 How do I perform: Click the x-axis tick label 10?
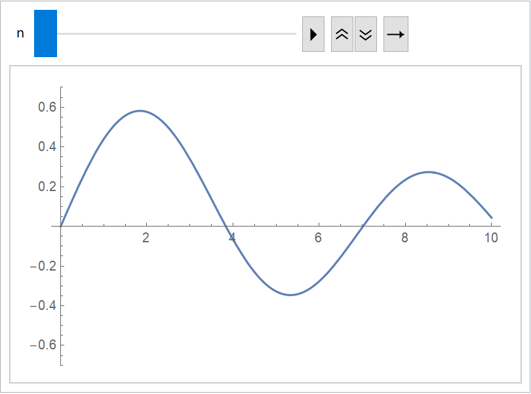pyautogui.click(x=491, y=238)
